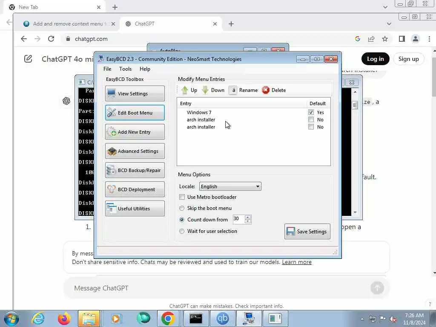
Task: Move selected entry Up
Action: (189, 90)
